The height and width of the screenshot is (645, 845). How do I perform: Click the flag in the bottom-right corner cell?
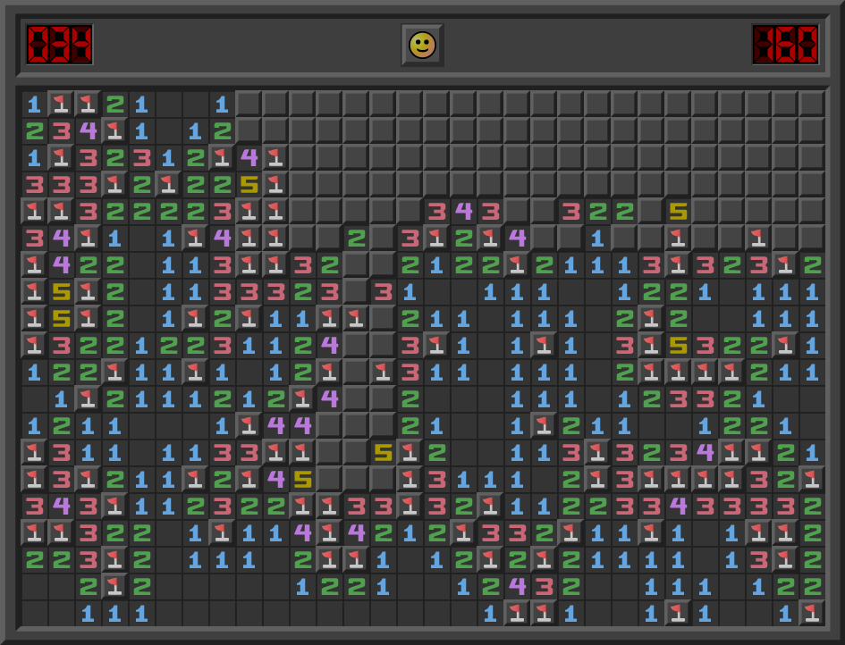pos(812,613)
